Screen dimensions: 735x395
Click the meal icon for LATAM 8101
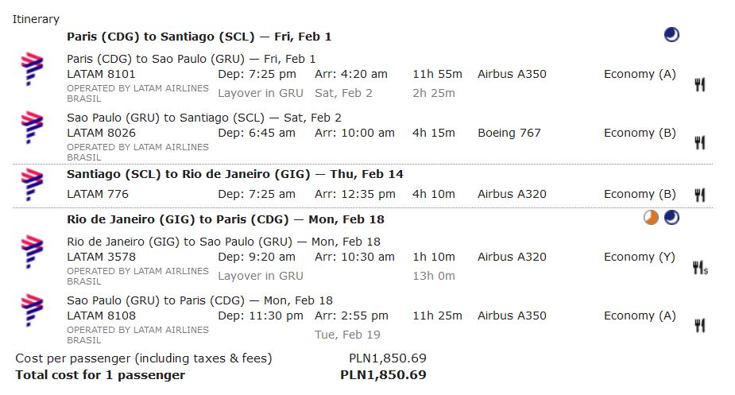(x=699, y=85)
